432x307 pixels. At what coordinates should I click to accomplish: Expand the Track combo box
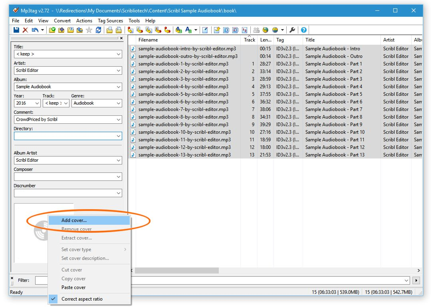(x=66, y=103)
